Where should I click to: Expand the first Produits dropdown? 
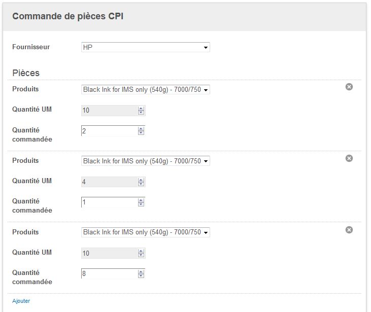click(x=146, y=90)
